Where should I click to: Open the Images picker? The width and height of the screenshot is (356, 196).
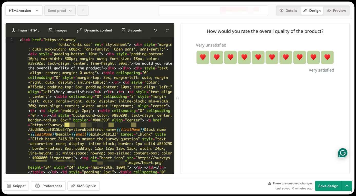[58, 30]
